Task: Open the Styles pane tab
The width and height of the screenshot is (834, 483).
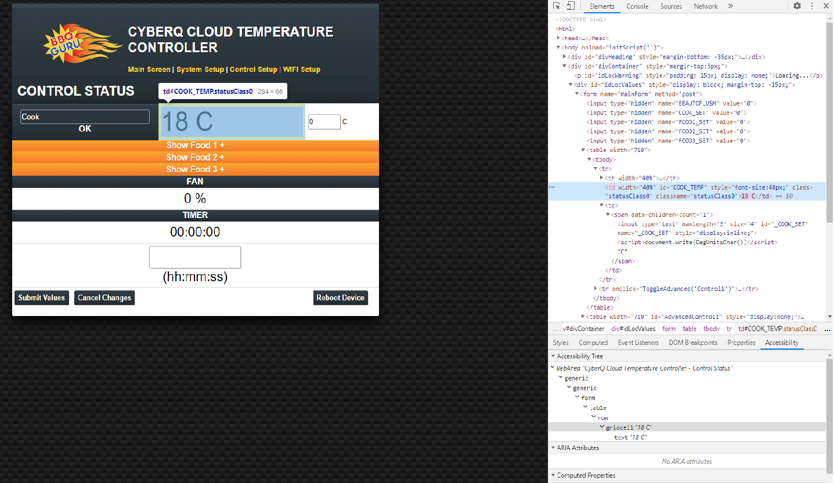Action: pyautogui.click(x=561, y=343)
